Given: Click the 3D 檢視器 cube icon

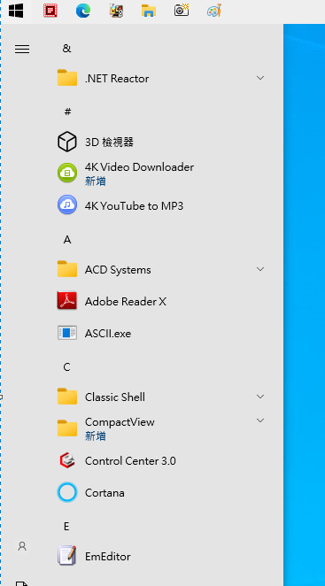Looking at the screenshot, I should tap(67, 142).
